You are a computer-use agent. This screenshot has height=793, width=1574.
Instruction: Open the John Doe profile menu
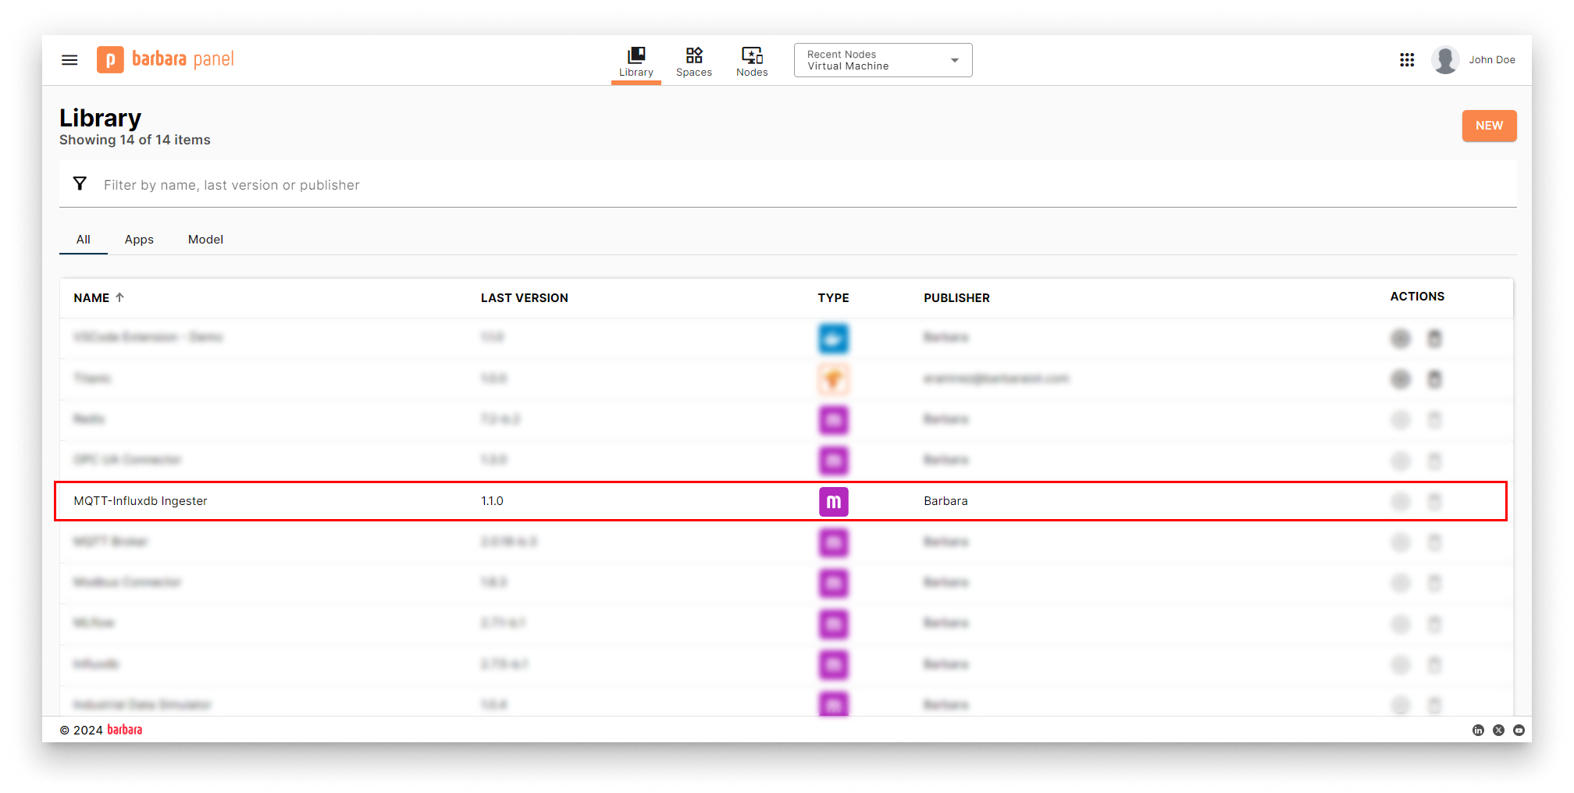click(x=1475, y=59)
